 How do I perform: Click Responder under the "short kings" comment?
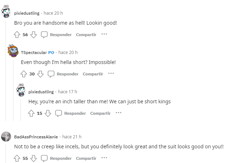[x=75, y=113]
